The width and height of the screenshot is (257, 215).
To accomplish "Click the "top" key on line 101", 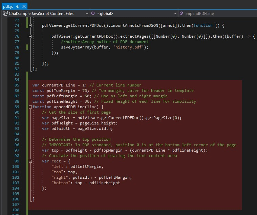I will 57,172.
